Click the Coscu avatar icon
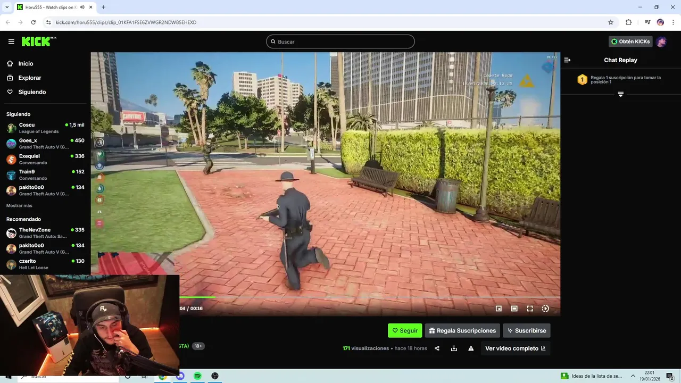 (11, 128)
